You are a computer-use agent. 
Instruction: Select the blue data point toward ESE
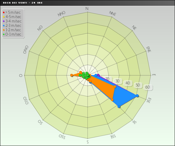(x=137, y=96)
